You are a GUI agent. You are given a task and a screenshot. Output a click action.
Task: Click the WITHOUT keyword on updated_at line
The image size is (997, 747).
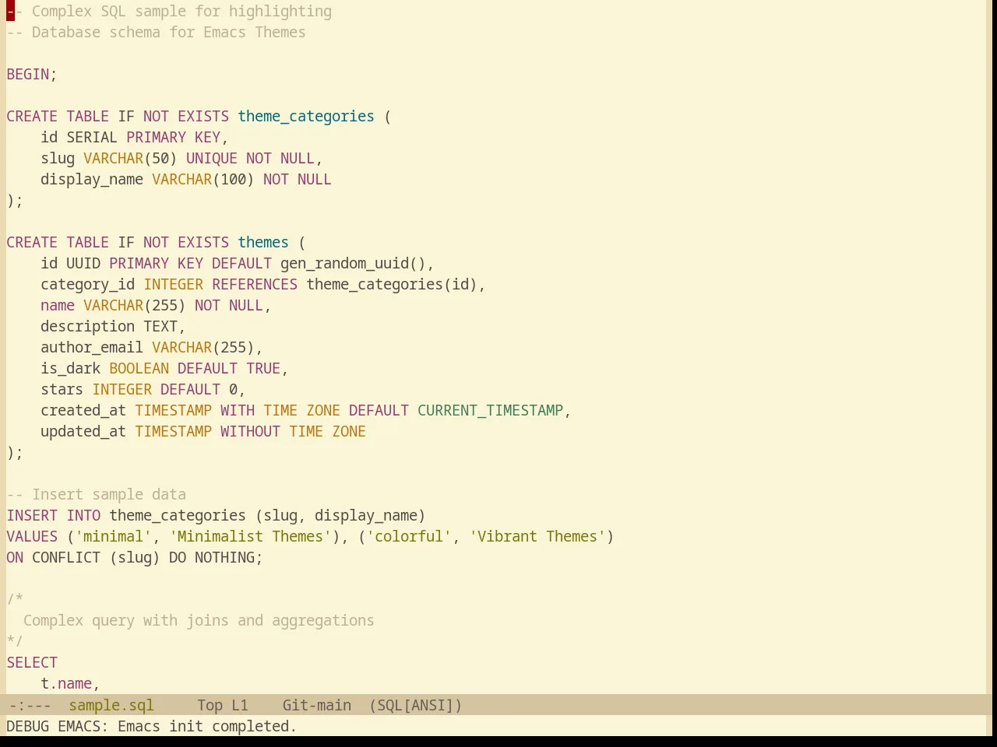coord(250,431)
